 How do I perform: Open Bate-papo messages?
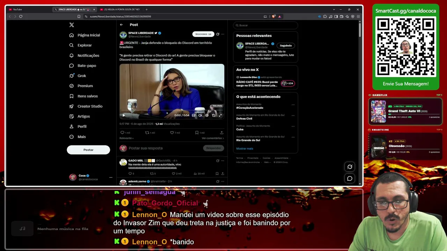pyautogui.click(x=83, y=66)
